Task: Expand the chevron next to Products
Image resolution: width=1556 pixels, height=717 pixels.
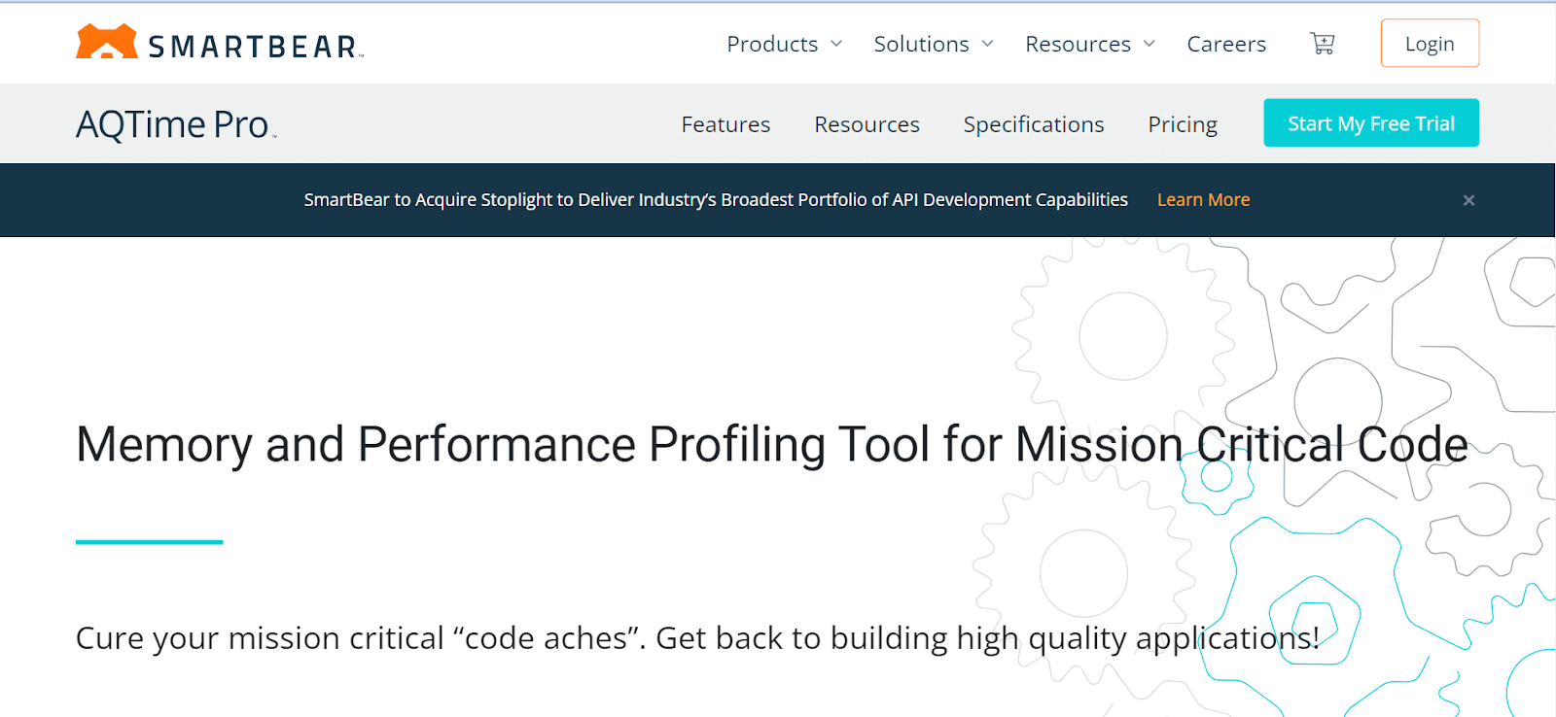Action: click(x=836, y=44)
